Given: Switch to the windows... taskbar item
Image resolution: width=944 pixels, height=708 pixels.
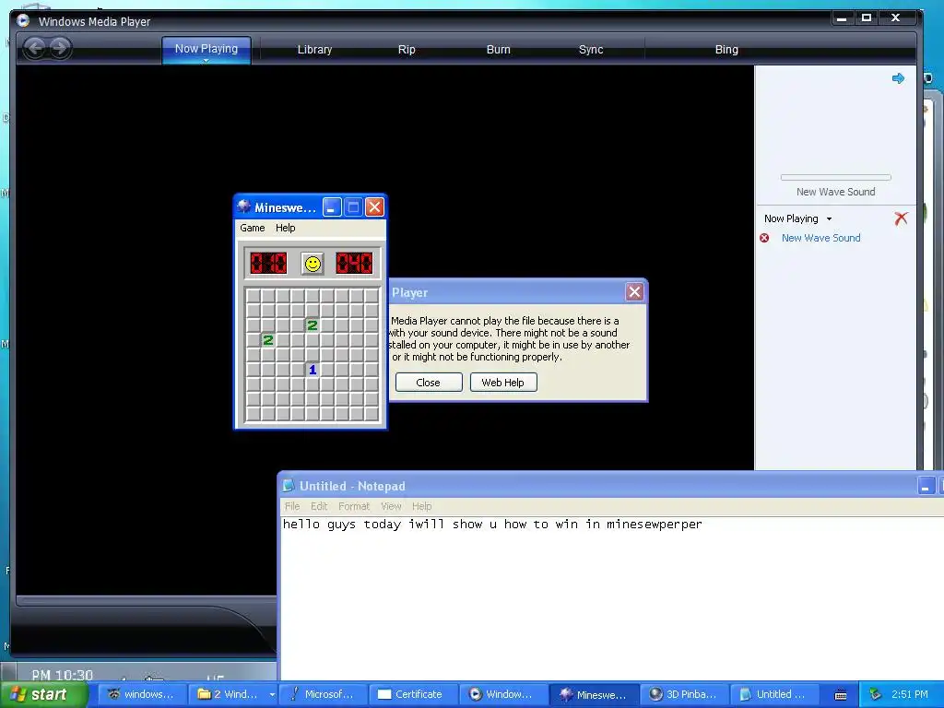Looking at the screenshot, I should [x=141, y=694].
